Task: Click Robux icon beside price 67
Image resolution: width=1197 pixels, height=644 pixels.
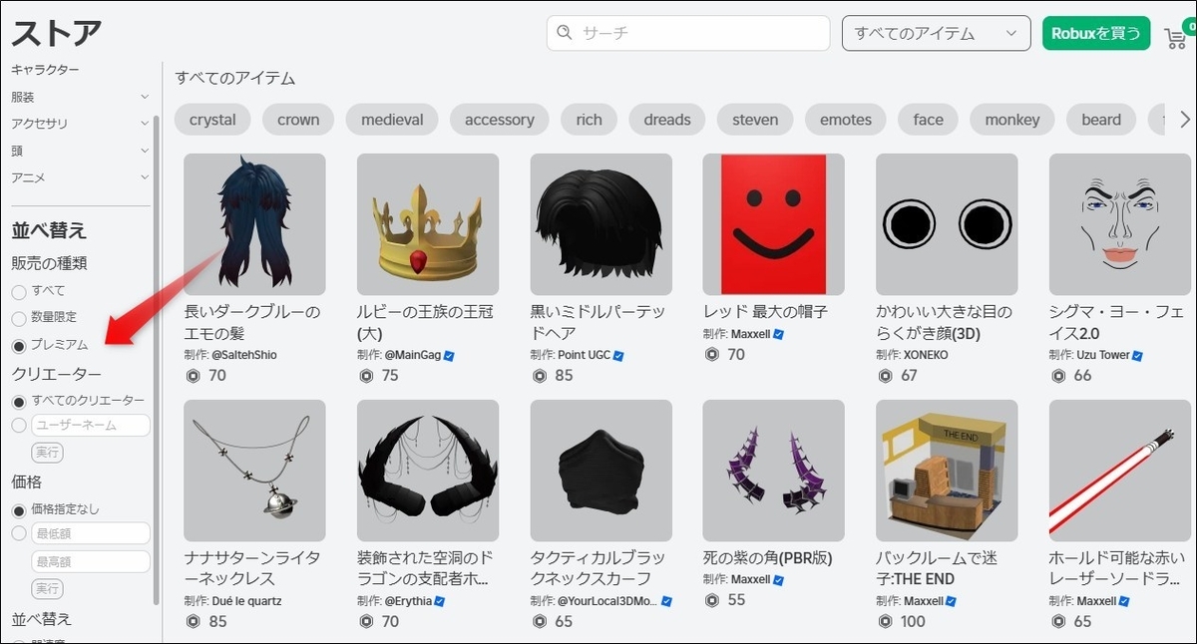Action: point(885,376)
